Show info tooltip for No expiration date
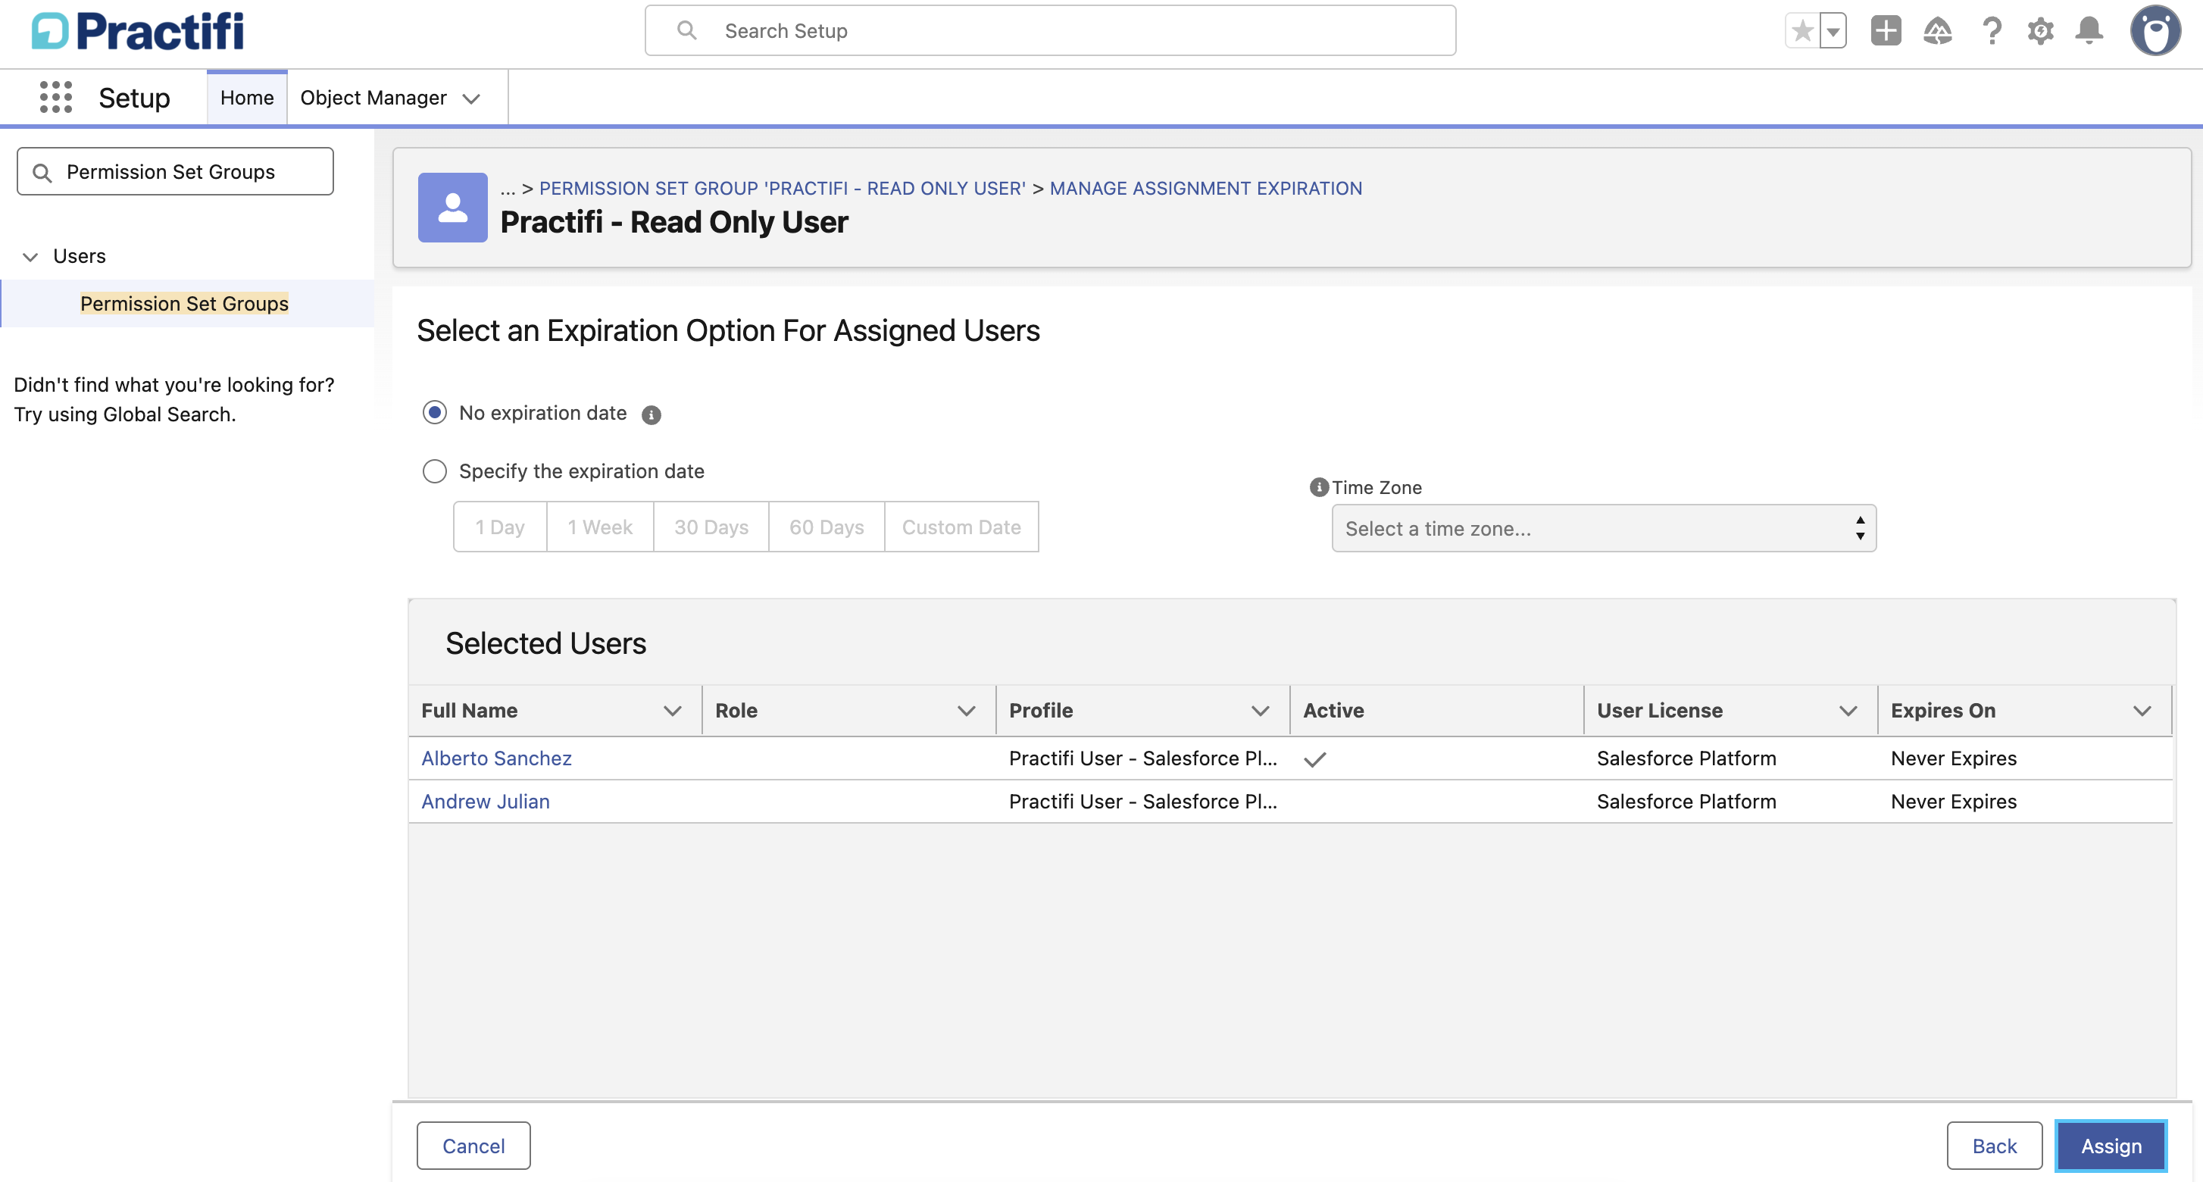Screen dimensions: 2203x1182 652,414
